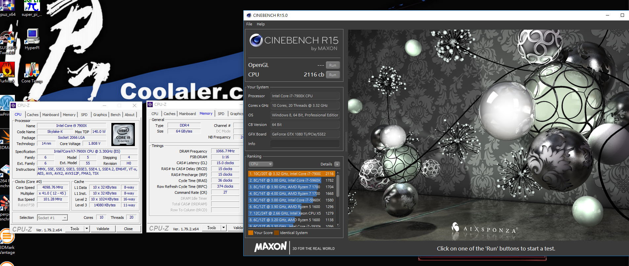Click the MAXON logo at bottom

[x=270, y=247]
